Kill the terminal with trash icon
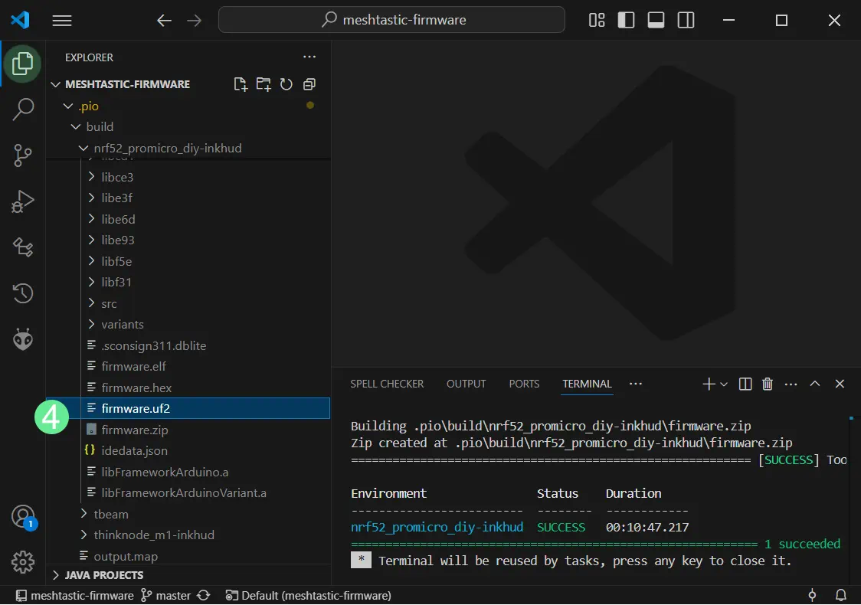This screenshot has height=605, width=861. 768,384
